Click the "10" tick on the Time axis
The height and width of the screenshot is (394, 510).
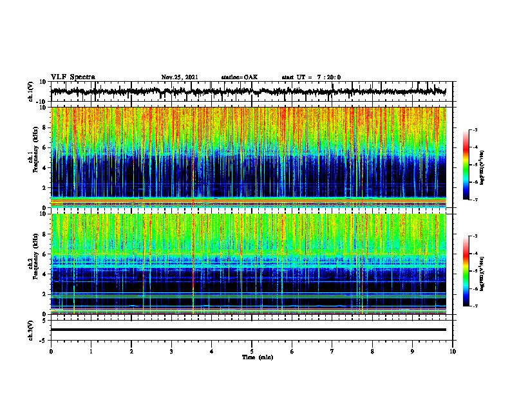453,352
